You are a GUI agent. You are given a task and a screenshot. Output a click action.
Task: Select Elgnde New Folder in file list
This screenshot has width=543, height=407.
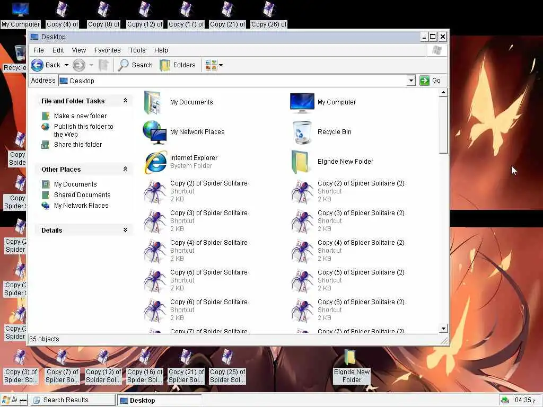[300, 162]
